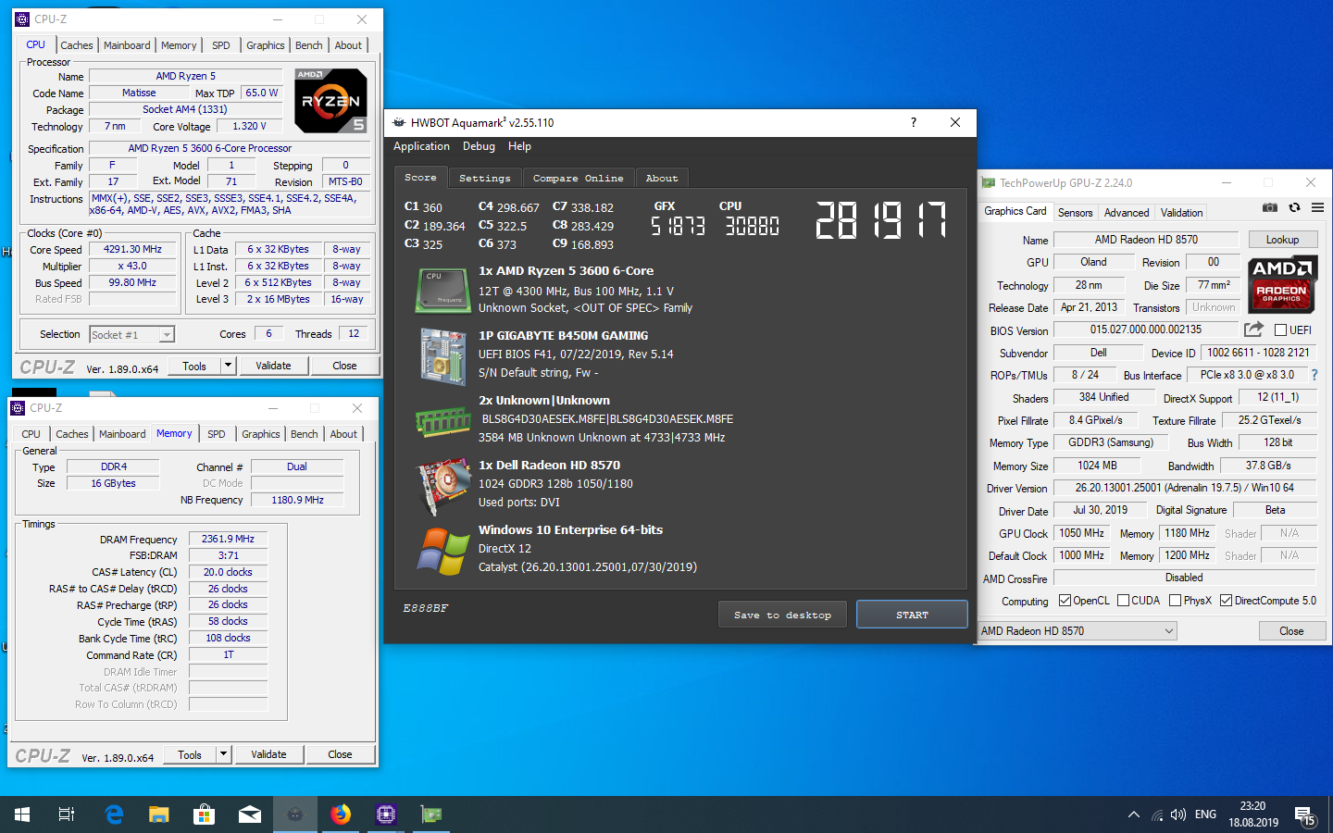Toggle CUDA computing checkbox
1333x833 pixels.
click(1123, 601)
